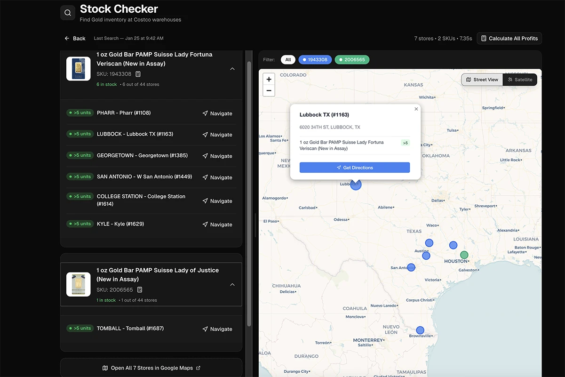
Task: Click the copy icon next to SKU 1943308
Action: [x=138, y=74]
